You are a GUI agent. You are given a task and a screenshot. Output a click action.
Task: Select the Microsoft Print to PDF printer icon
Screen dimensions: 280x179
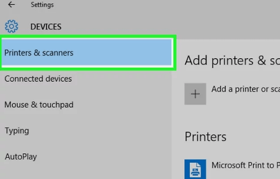(x=195, y=169)
